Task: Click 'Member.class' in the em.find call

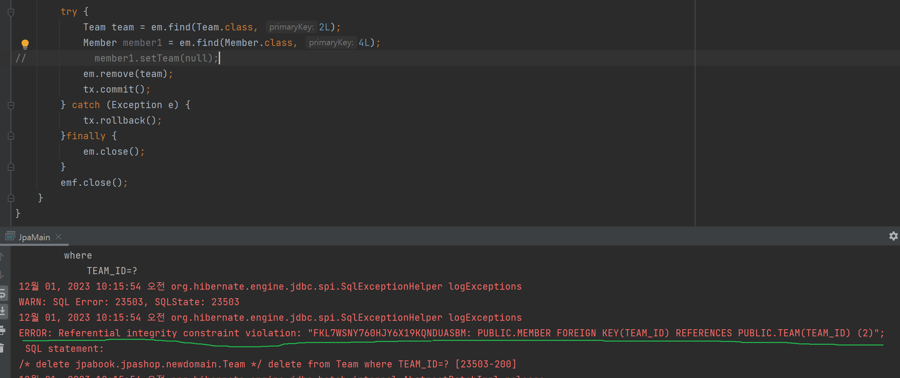Action: point(259,43)
